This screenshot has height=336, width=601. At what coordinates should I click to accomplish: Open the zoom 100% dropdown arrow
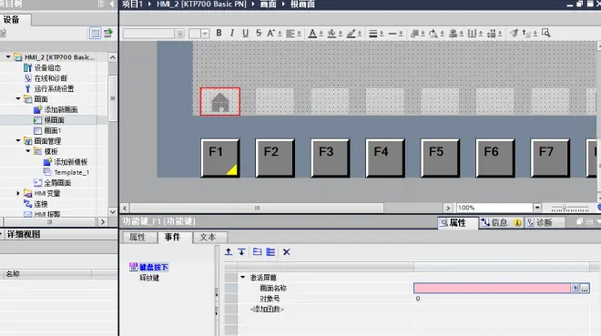(537, 208)
